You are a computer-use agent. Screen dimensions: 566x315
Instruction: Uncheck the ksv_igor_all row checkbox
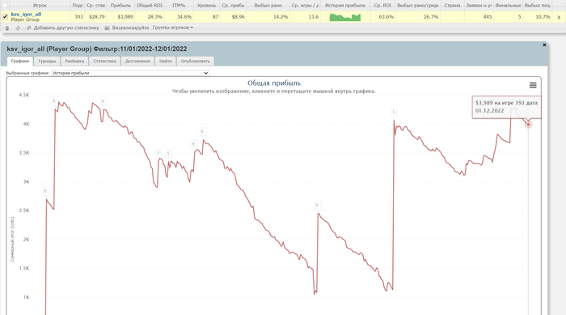(5, 17)
